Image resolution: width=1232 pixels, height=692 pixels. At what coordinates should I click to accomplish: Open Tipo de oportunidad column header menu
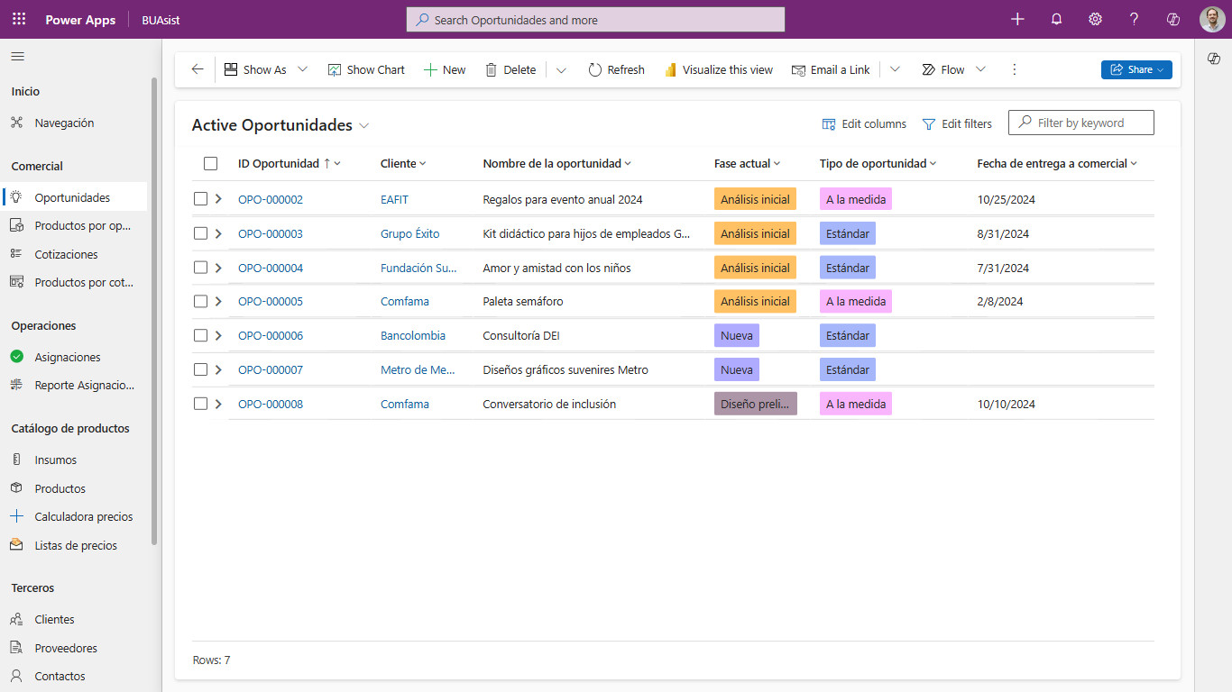pyautogui.click(x=878, y=163)
